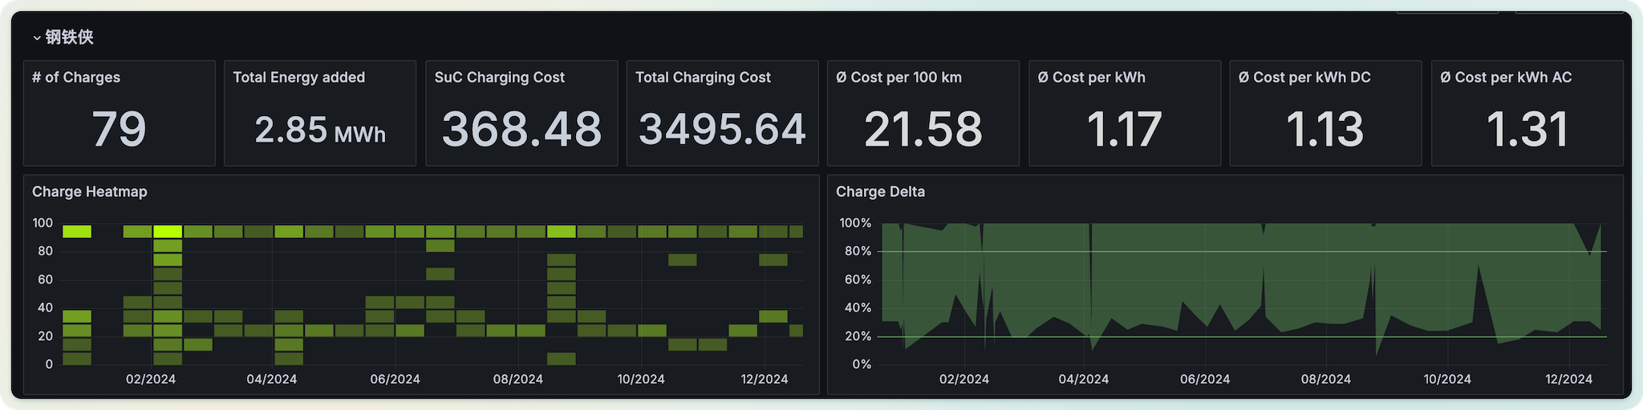Open the Ø Cost per kWh panel title
Screen dimensions: 1643x410
pyautogui.click(x=1092, y=78)
